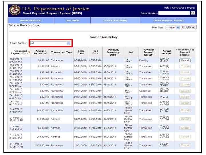Click the Amount Requested column header
This screenshot has height=155, width=206.
[x=40, y=52]
